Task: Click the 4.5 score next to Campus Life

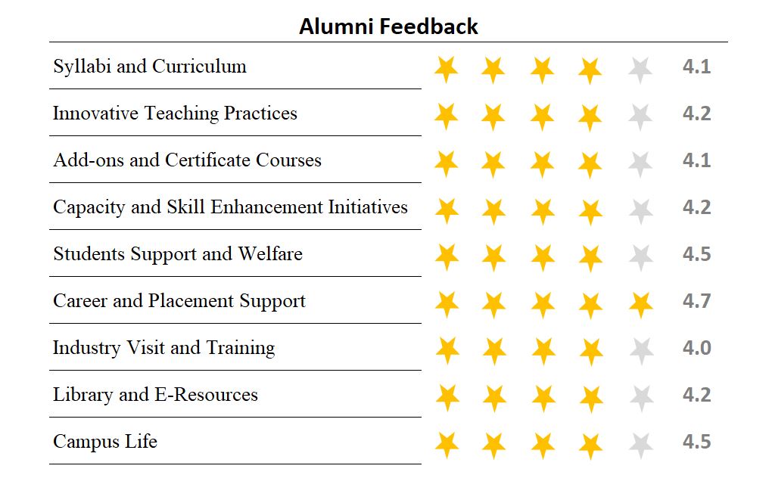Action: pos(696,442)
